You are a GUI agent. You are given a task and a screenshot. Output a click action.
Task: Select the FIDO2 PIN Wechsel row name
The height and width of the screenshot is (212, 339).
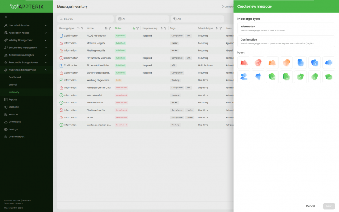pyautogui.click(x=96, y=36)
